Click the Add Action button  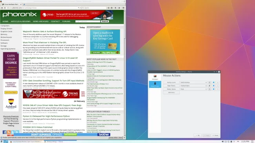click(x=171, y=92)
